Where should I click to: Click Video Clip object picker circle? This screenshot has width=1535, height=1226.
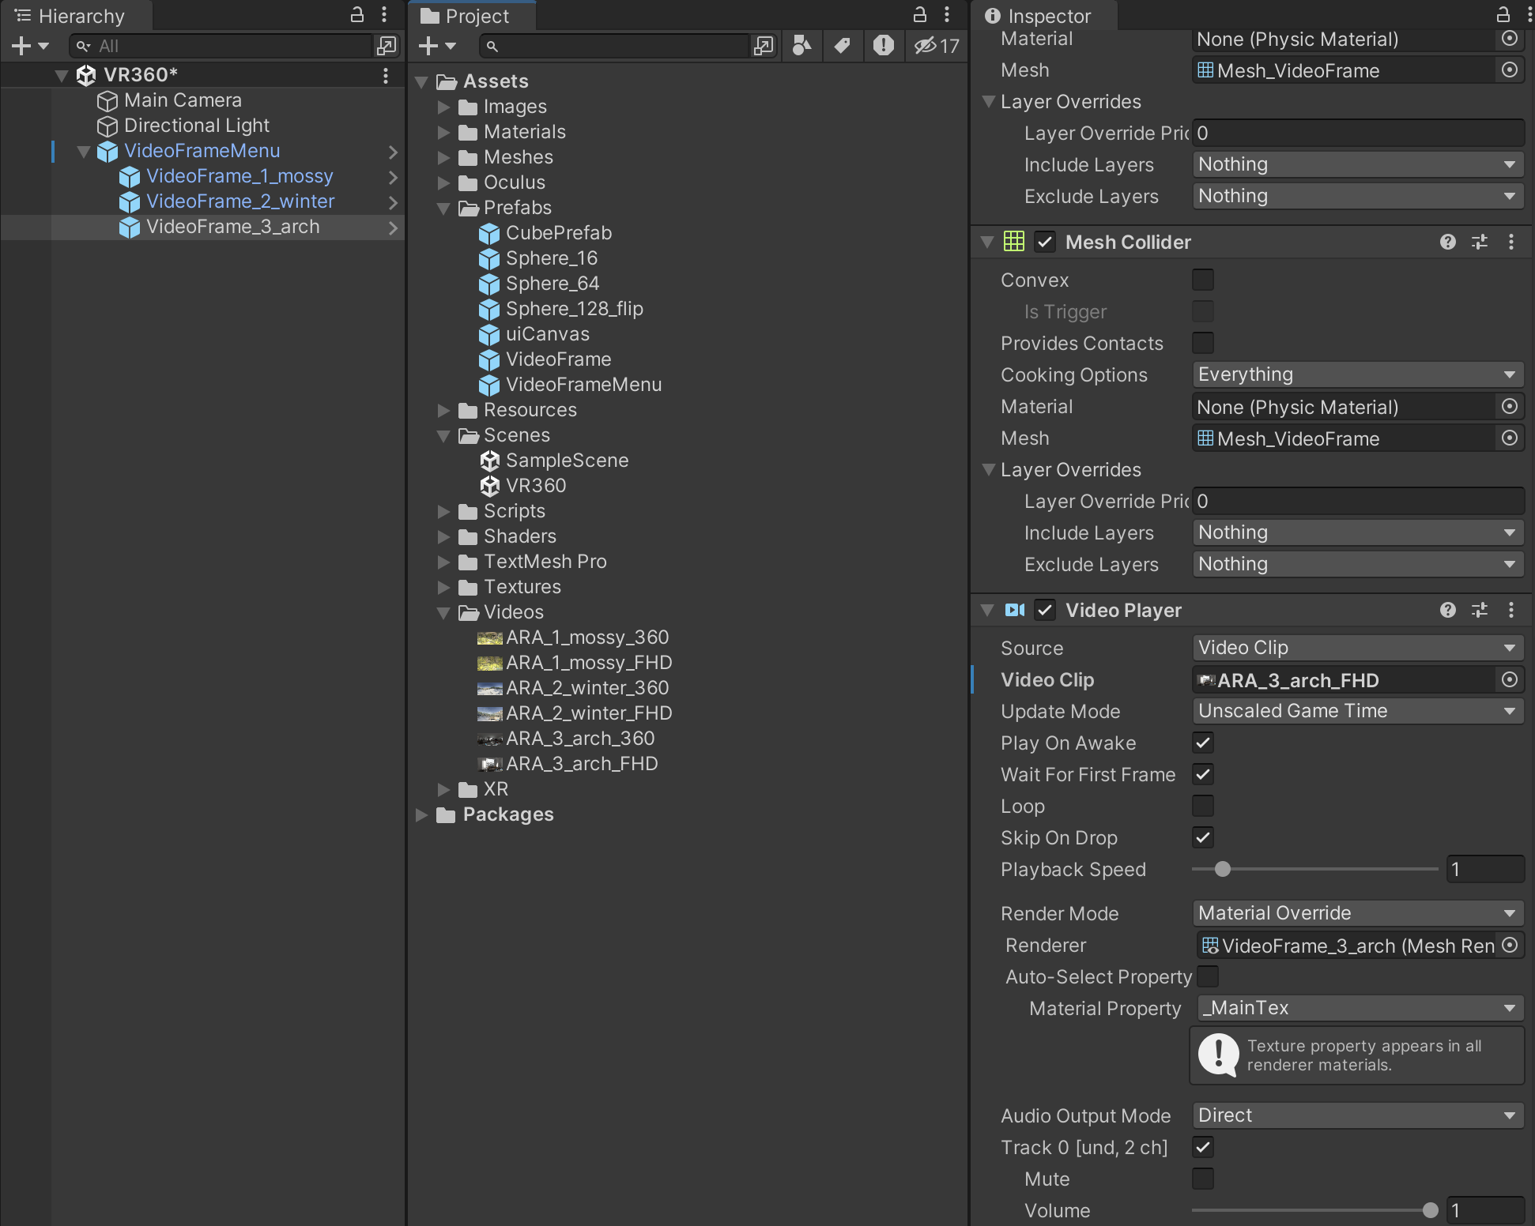pos(1509,680)
